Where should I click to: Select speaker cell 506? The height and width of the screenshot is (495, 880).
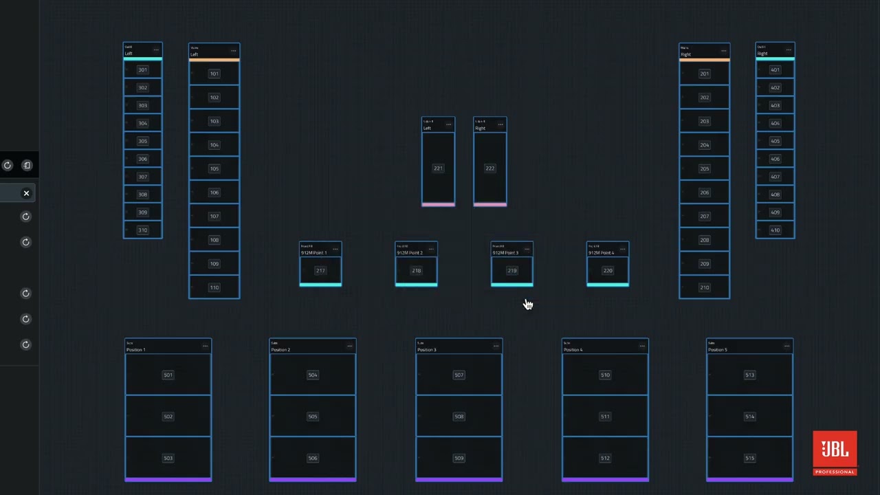pos(313,458)
